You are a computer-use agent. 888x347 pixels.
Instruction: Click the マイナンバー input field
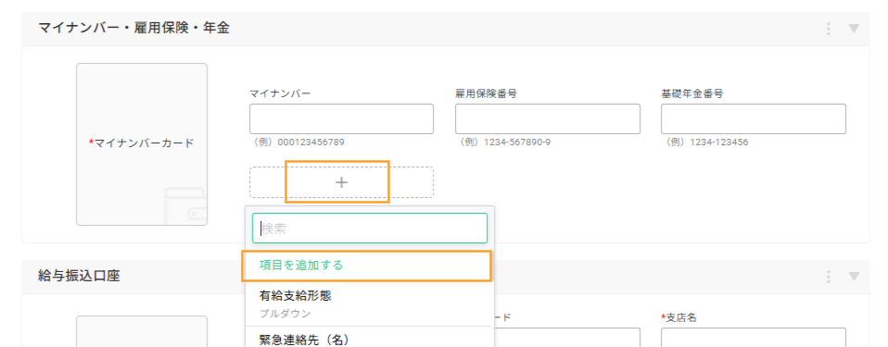341,118
